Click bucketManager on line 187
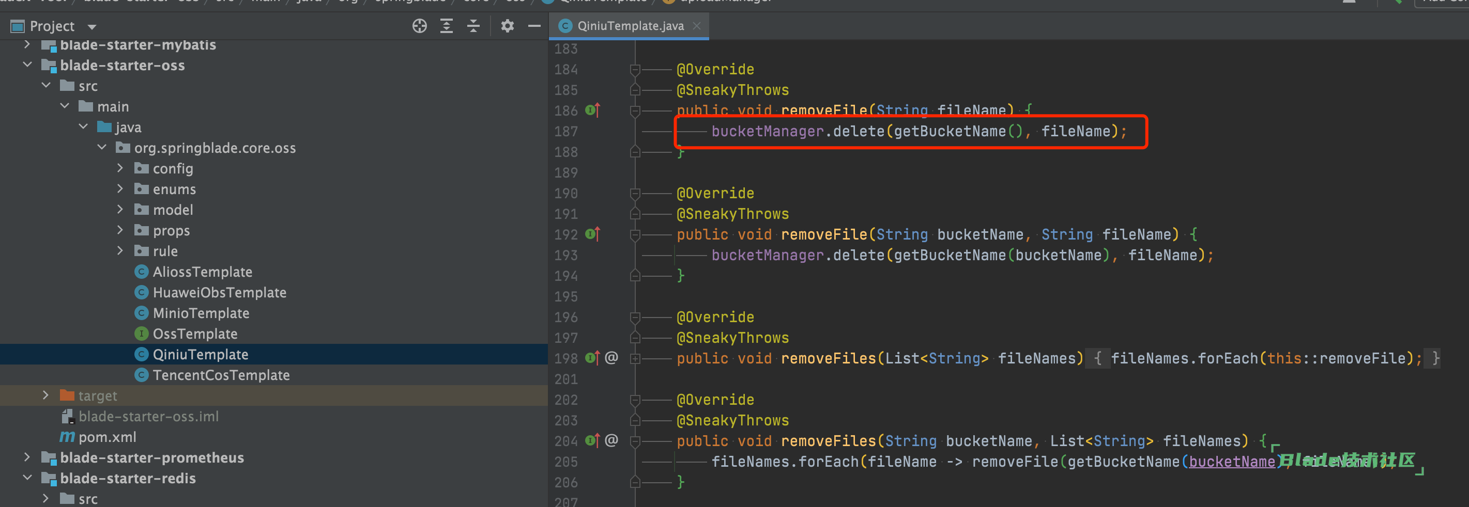1469x507 pixels. 768,131
